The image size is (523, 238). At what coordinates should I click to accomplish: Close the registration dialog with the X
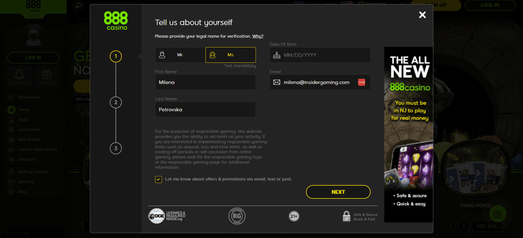(422, 15)
